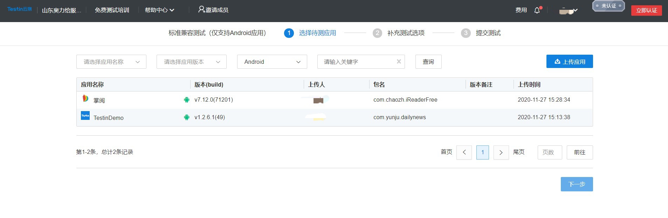
Task: Click the 未认证 status badge
Action: pyautogui.click(x=608, y=6)
